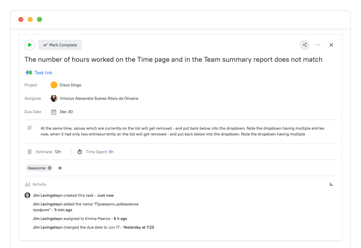Remove the Awesome tag via its x toggle

coord(50,168)
